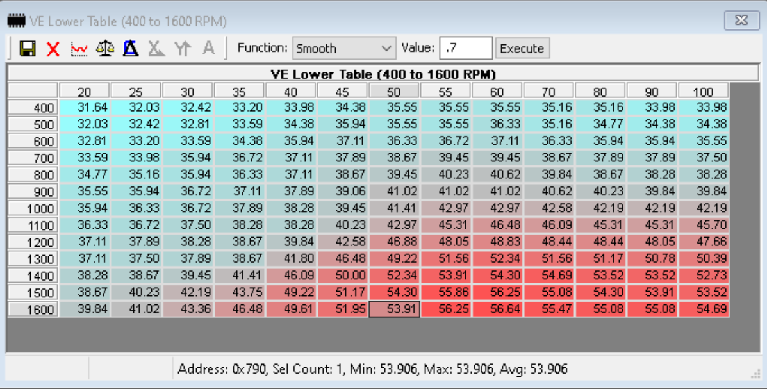Select the 100 column header
Screen dimensions: 767x389
point(704,92)
